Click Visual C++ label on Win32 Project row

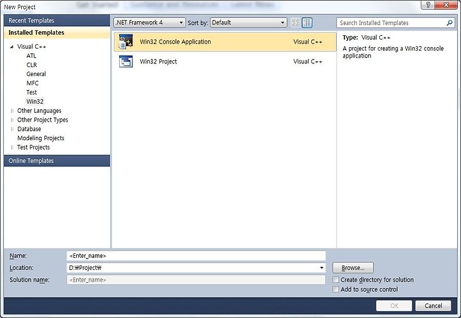pyautogui.click(x=307, y=61)
